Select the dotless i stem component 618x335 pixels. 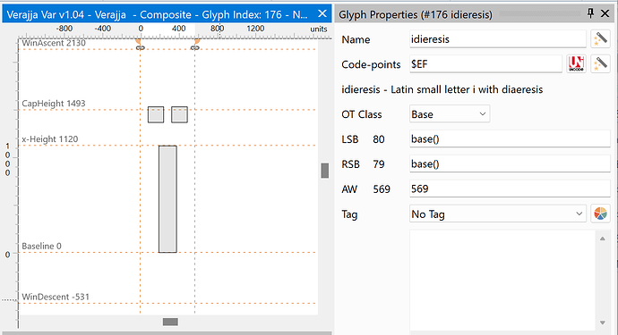(x=167, y=199)
